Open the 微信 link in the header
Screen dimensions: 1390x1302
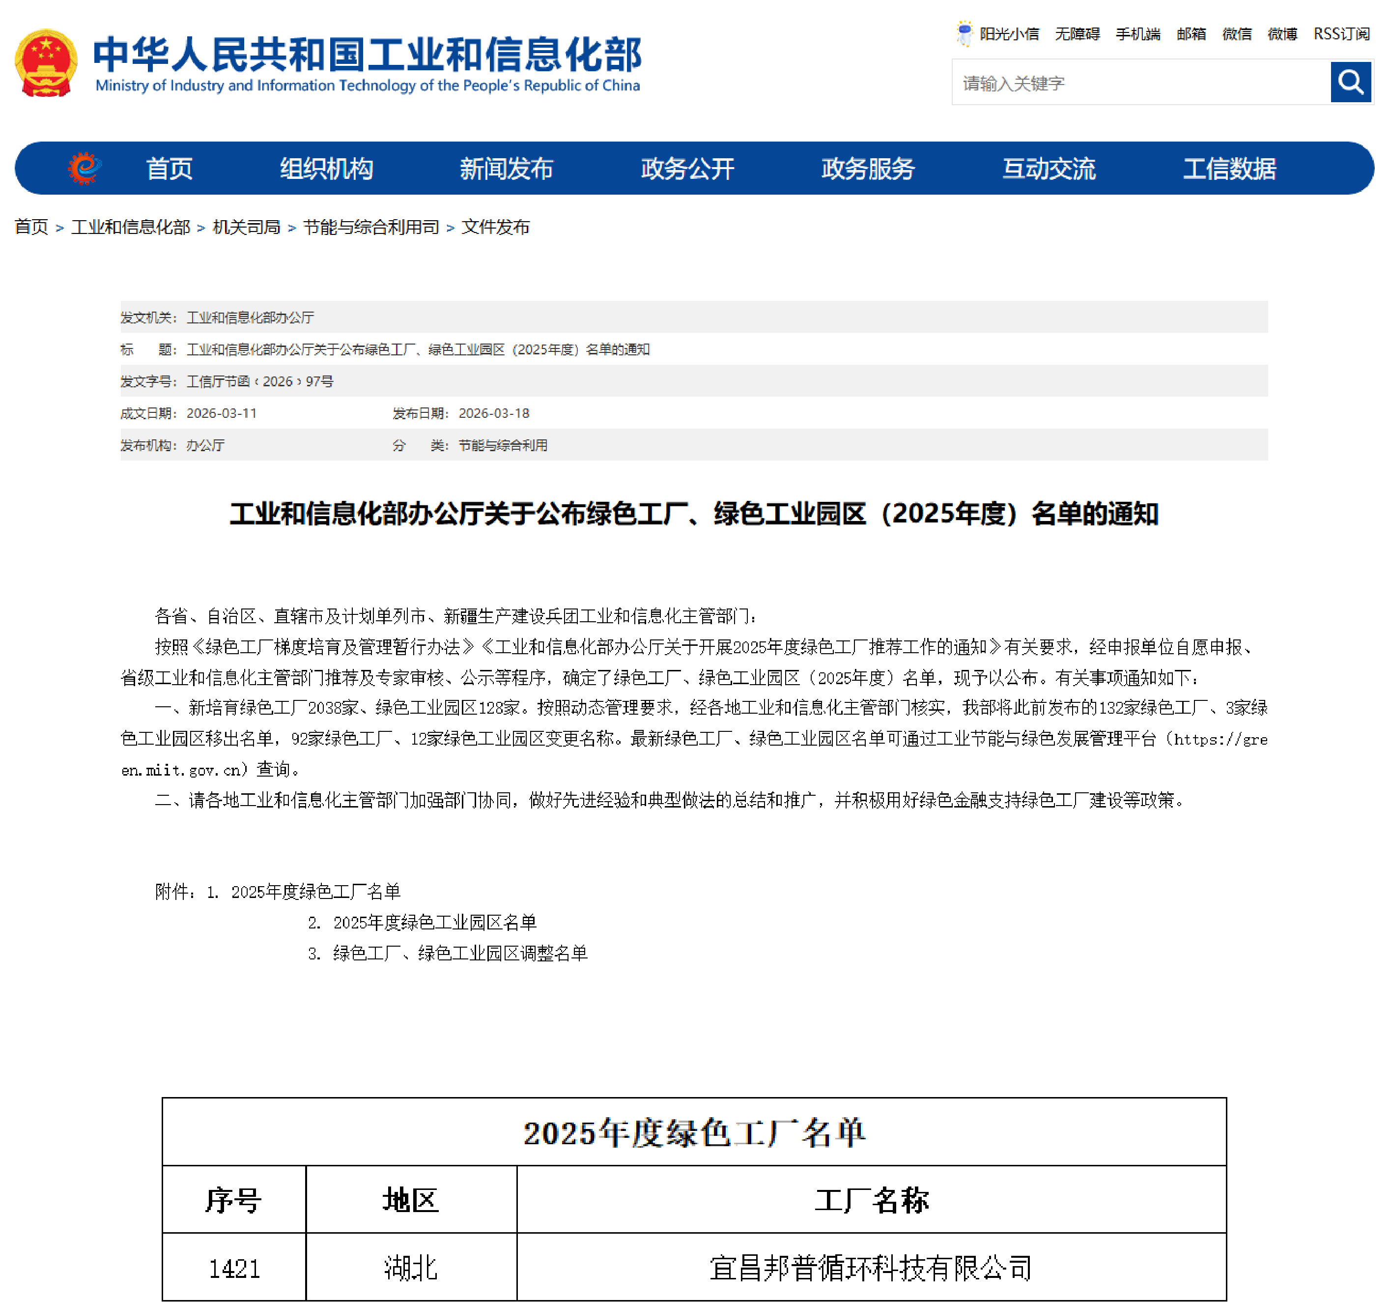coord(1236,34)
